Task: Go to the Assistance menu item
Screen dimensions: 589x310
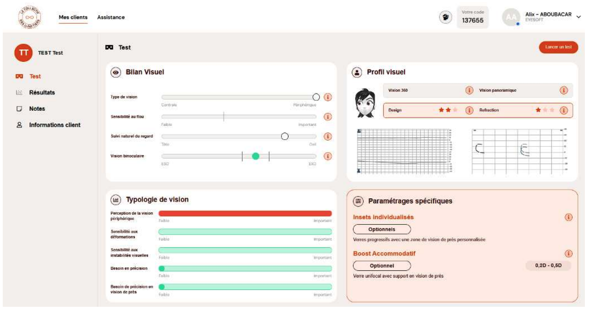Action: (111, 17)
